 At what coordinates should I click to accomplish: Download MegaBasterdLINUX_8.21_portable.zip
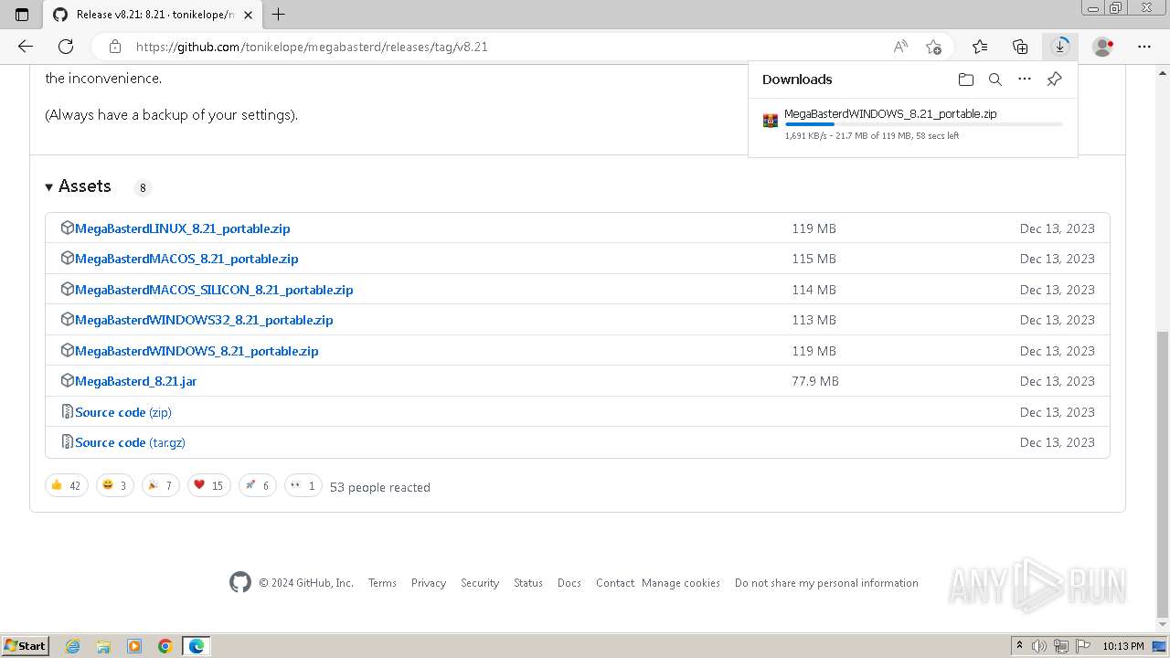(x=182, y=228)
